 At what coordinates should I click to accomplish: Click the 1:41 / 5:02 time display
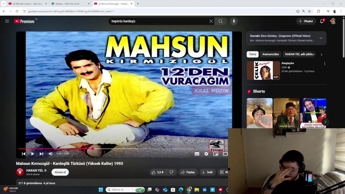[63, 154]
